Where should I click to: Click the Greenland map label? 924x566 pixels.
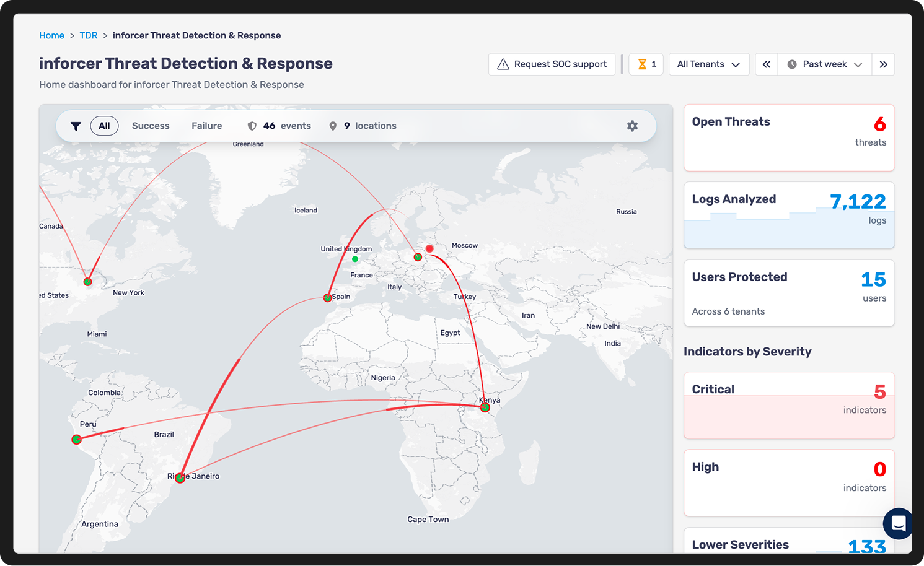(x=248, y=144)
